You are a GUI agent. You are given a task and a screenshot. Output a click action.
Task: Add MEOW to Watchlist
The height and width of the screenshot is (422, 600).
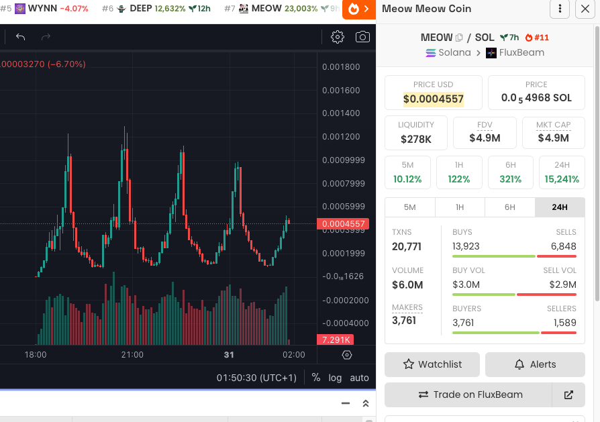[432, 364]
